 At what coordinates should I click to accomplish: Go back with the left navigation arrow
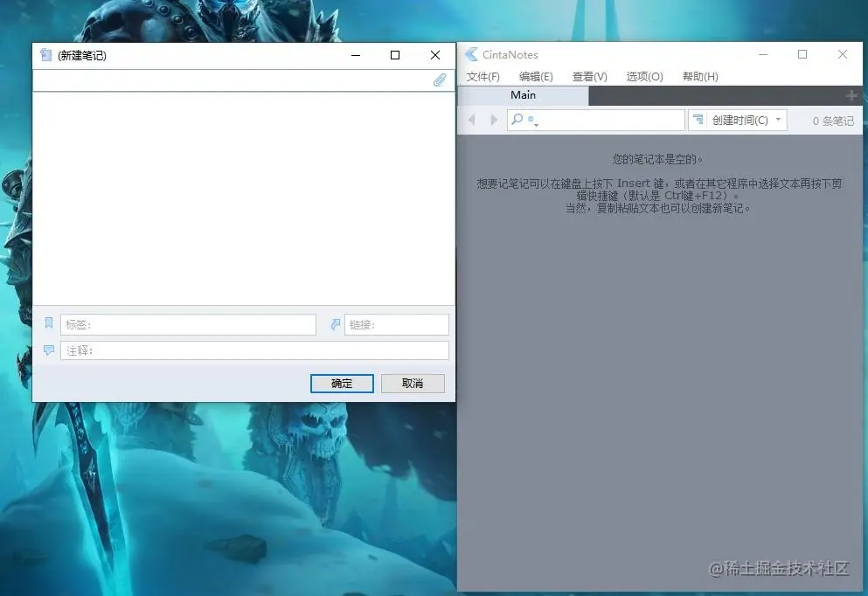[x=472, y=120]
